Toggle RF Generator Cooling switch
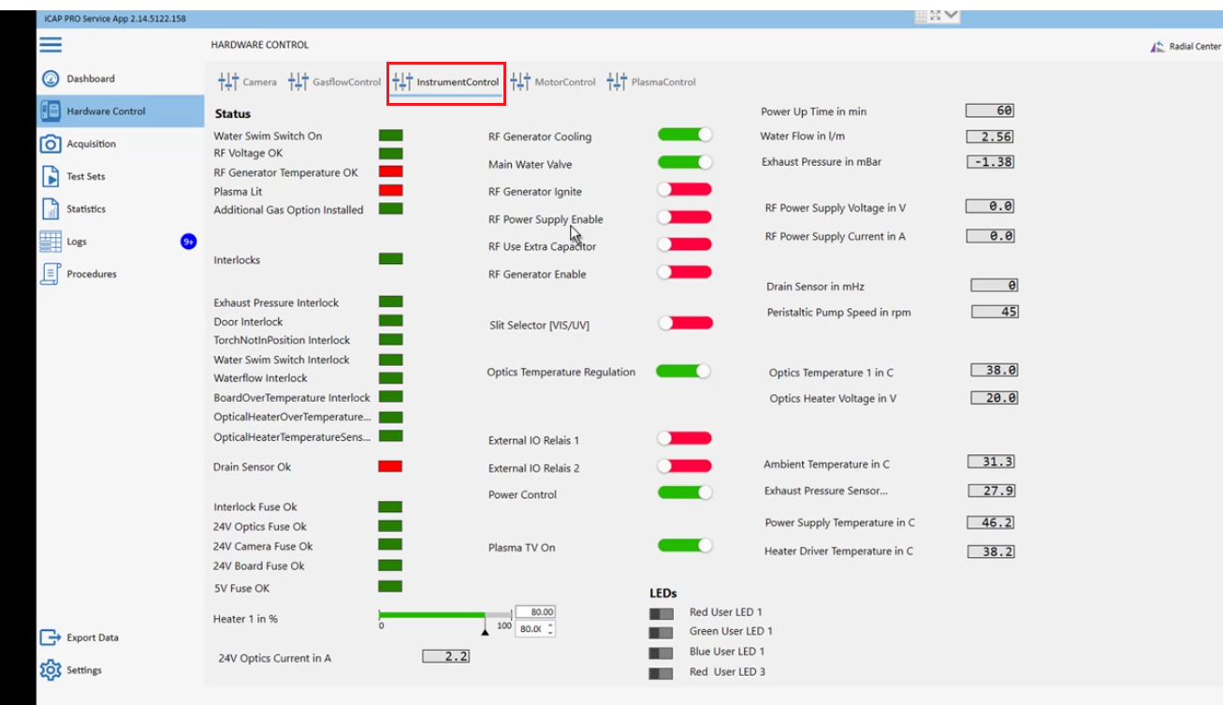Viewport: 1223px width, 705px height. 685,136
